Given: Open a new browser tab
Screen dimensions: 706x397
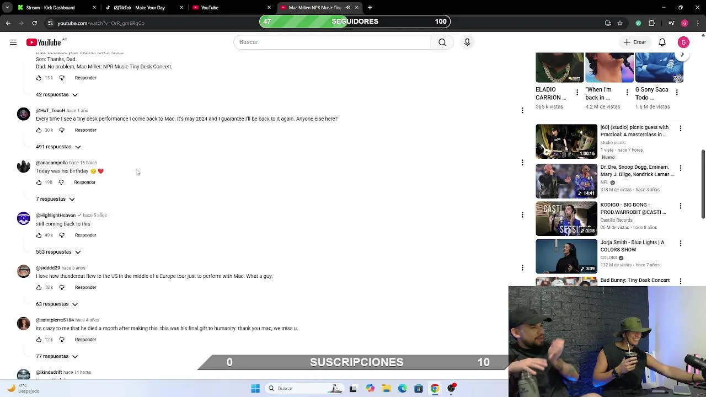Looking at the screenshot, I should coord(370,8).
